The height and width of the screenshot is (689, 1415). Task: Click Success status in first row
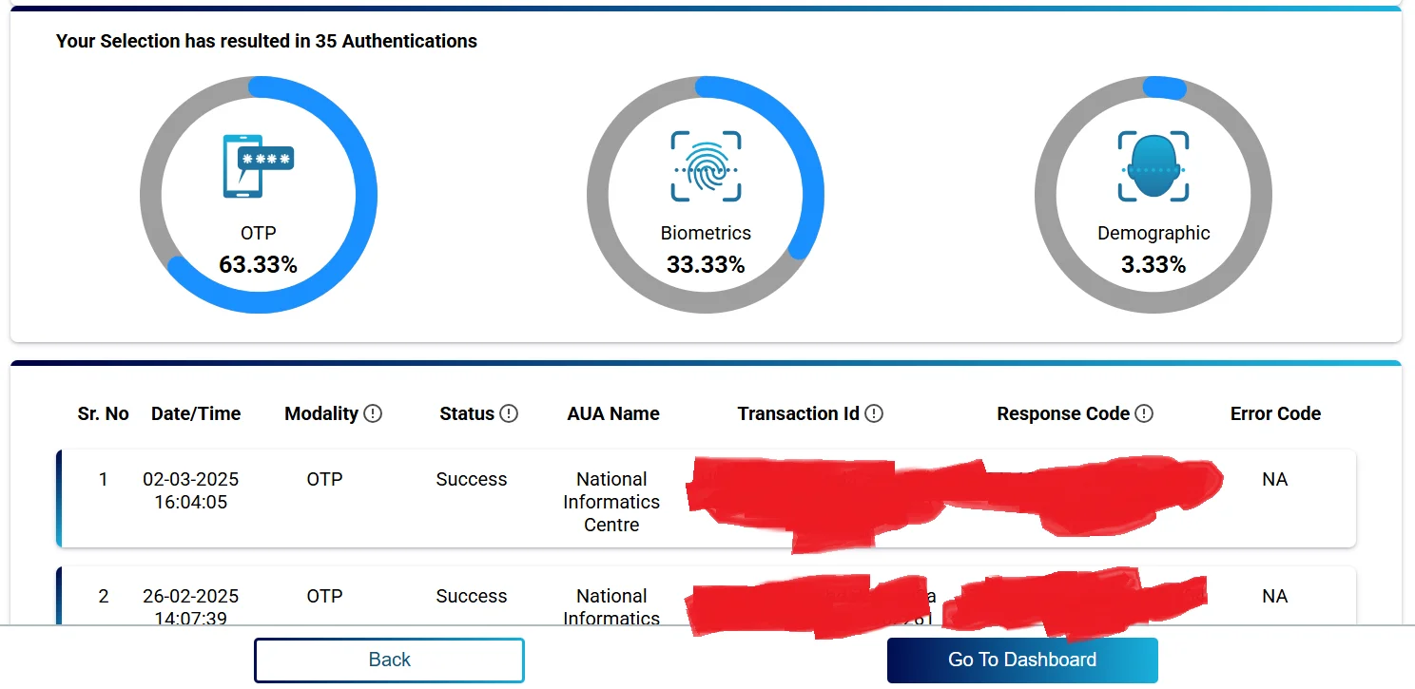point(471,480)
